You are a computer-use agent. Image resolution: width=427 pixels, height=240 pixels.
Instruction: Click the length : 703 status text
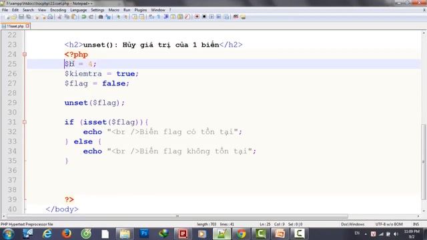point(206,224)
